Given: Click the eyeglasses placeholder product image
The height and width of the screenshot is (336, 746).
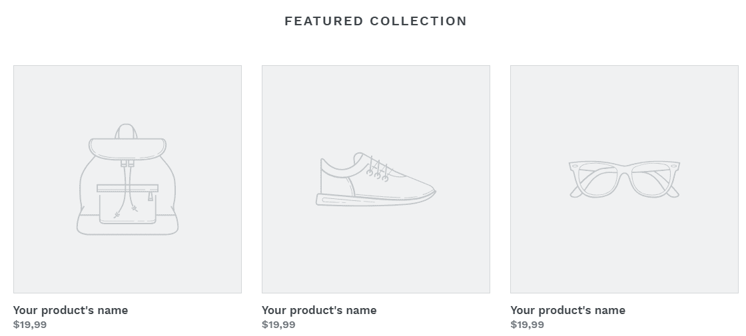Looking at the screenshot, I should tap(624, 179).
